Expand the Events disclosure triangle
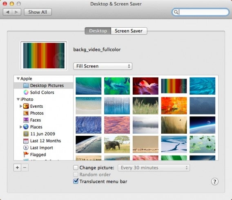This screenshot has height=200, width=232. point(21,106)
